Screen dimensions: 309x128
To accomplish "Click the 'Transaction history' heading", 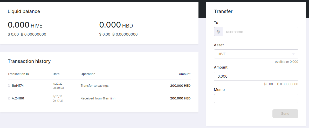I will (x=29, y=61).
